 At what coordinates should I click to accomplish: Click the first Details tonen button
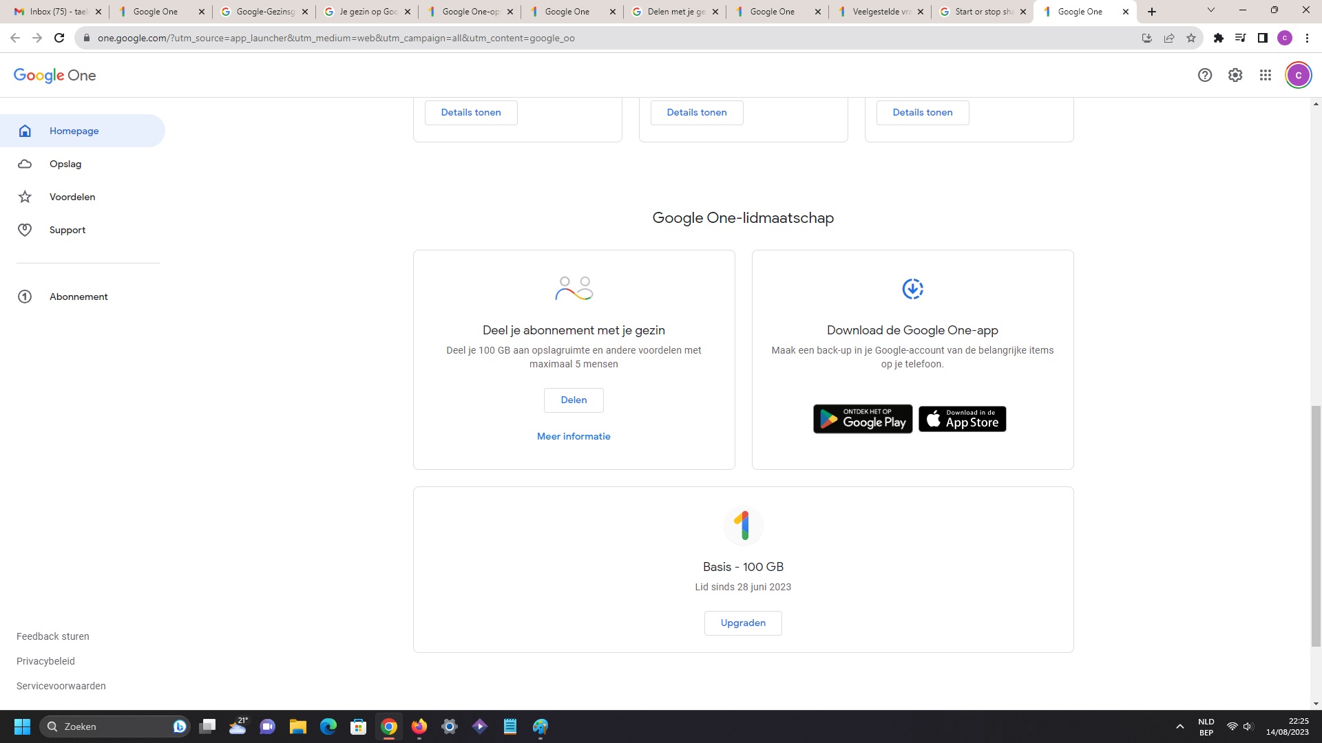471,113
